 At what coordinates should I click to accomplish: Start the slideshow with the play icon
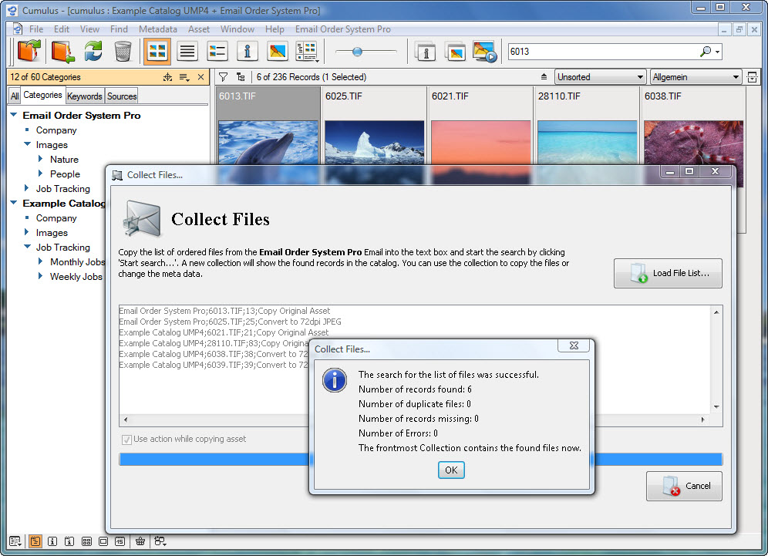click(x=485, y=52)
